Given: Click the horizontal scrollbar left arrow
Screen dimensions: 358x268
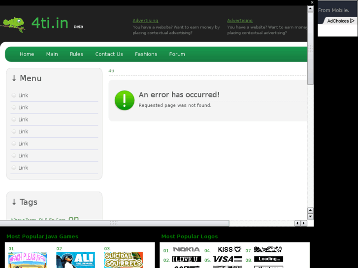Looking at the screenshot, I should tap(297, 223).
